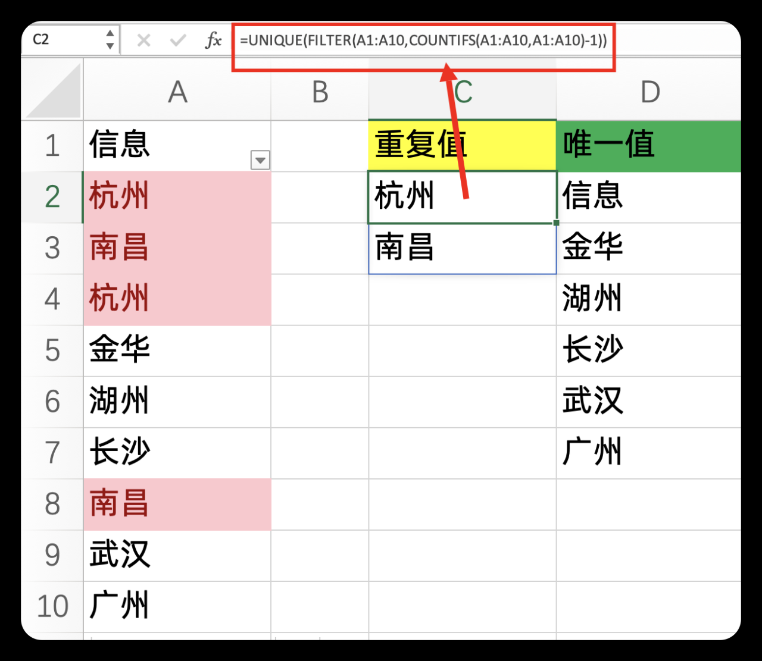Select row 8 header
The height and width of the screenshot is (661, 762).
(52, 504)
